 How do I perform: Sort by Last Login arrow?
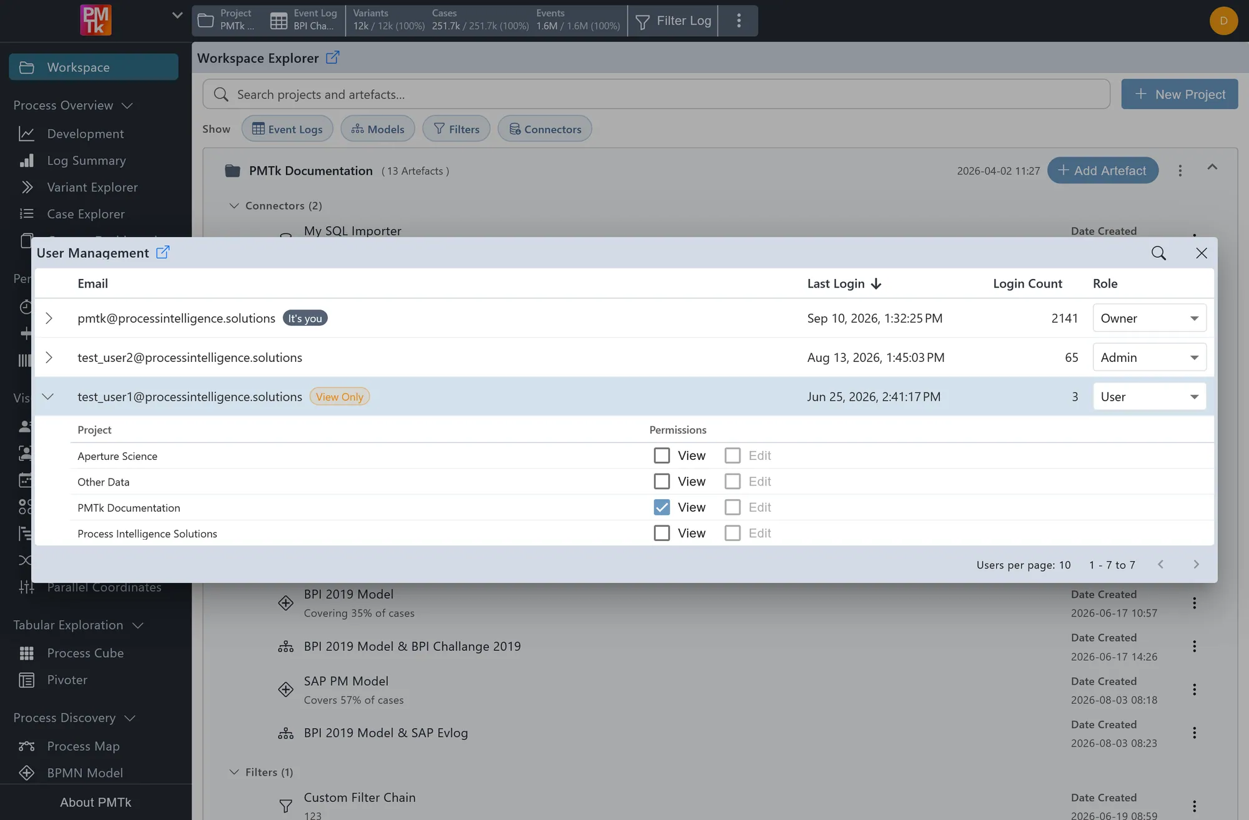click(x=876, y=284)
